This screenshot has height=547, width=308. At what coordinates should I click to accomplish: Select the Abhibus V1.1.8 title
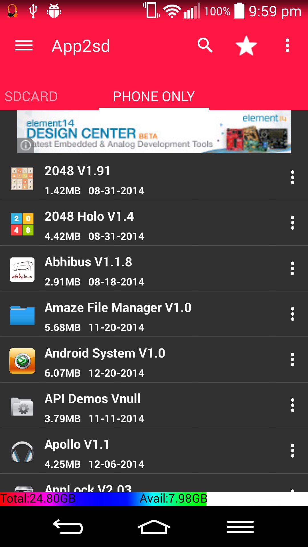(x=88, y=262)
